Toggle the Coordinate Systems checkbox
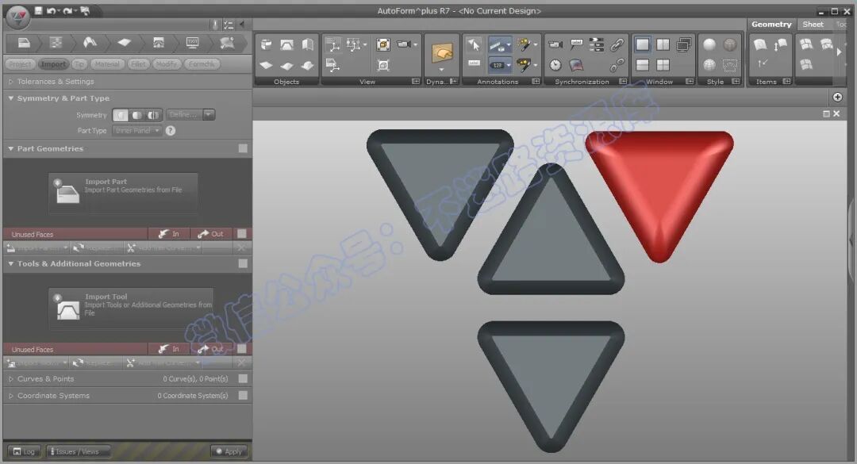Image resolution: width=857 pixels, height=464 pixels. (x=244, y=395)
